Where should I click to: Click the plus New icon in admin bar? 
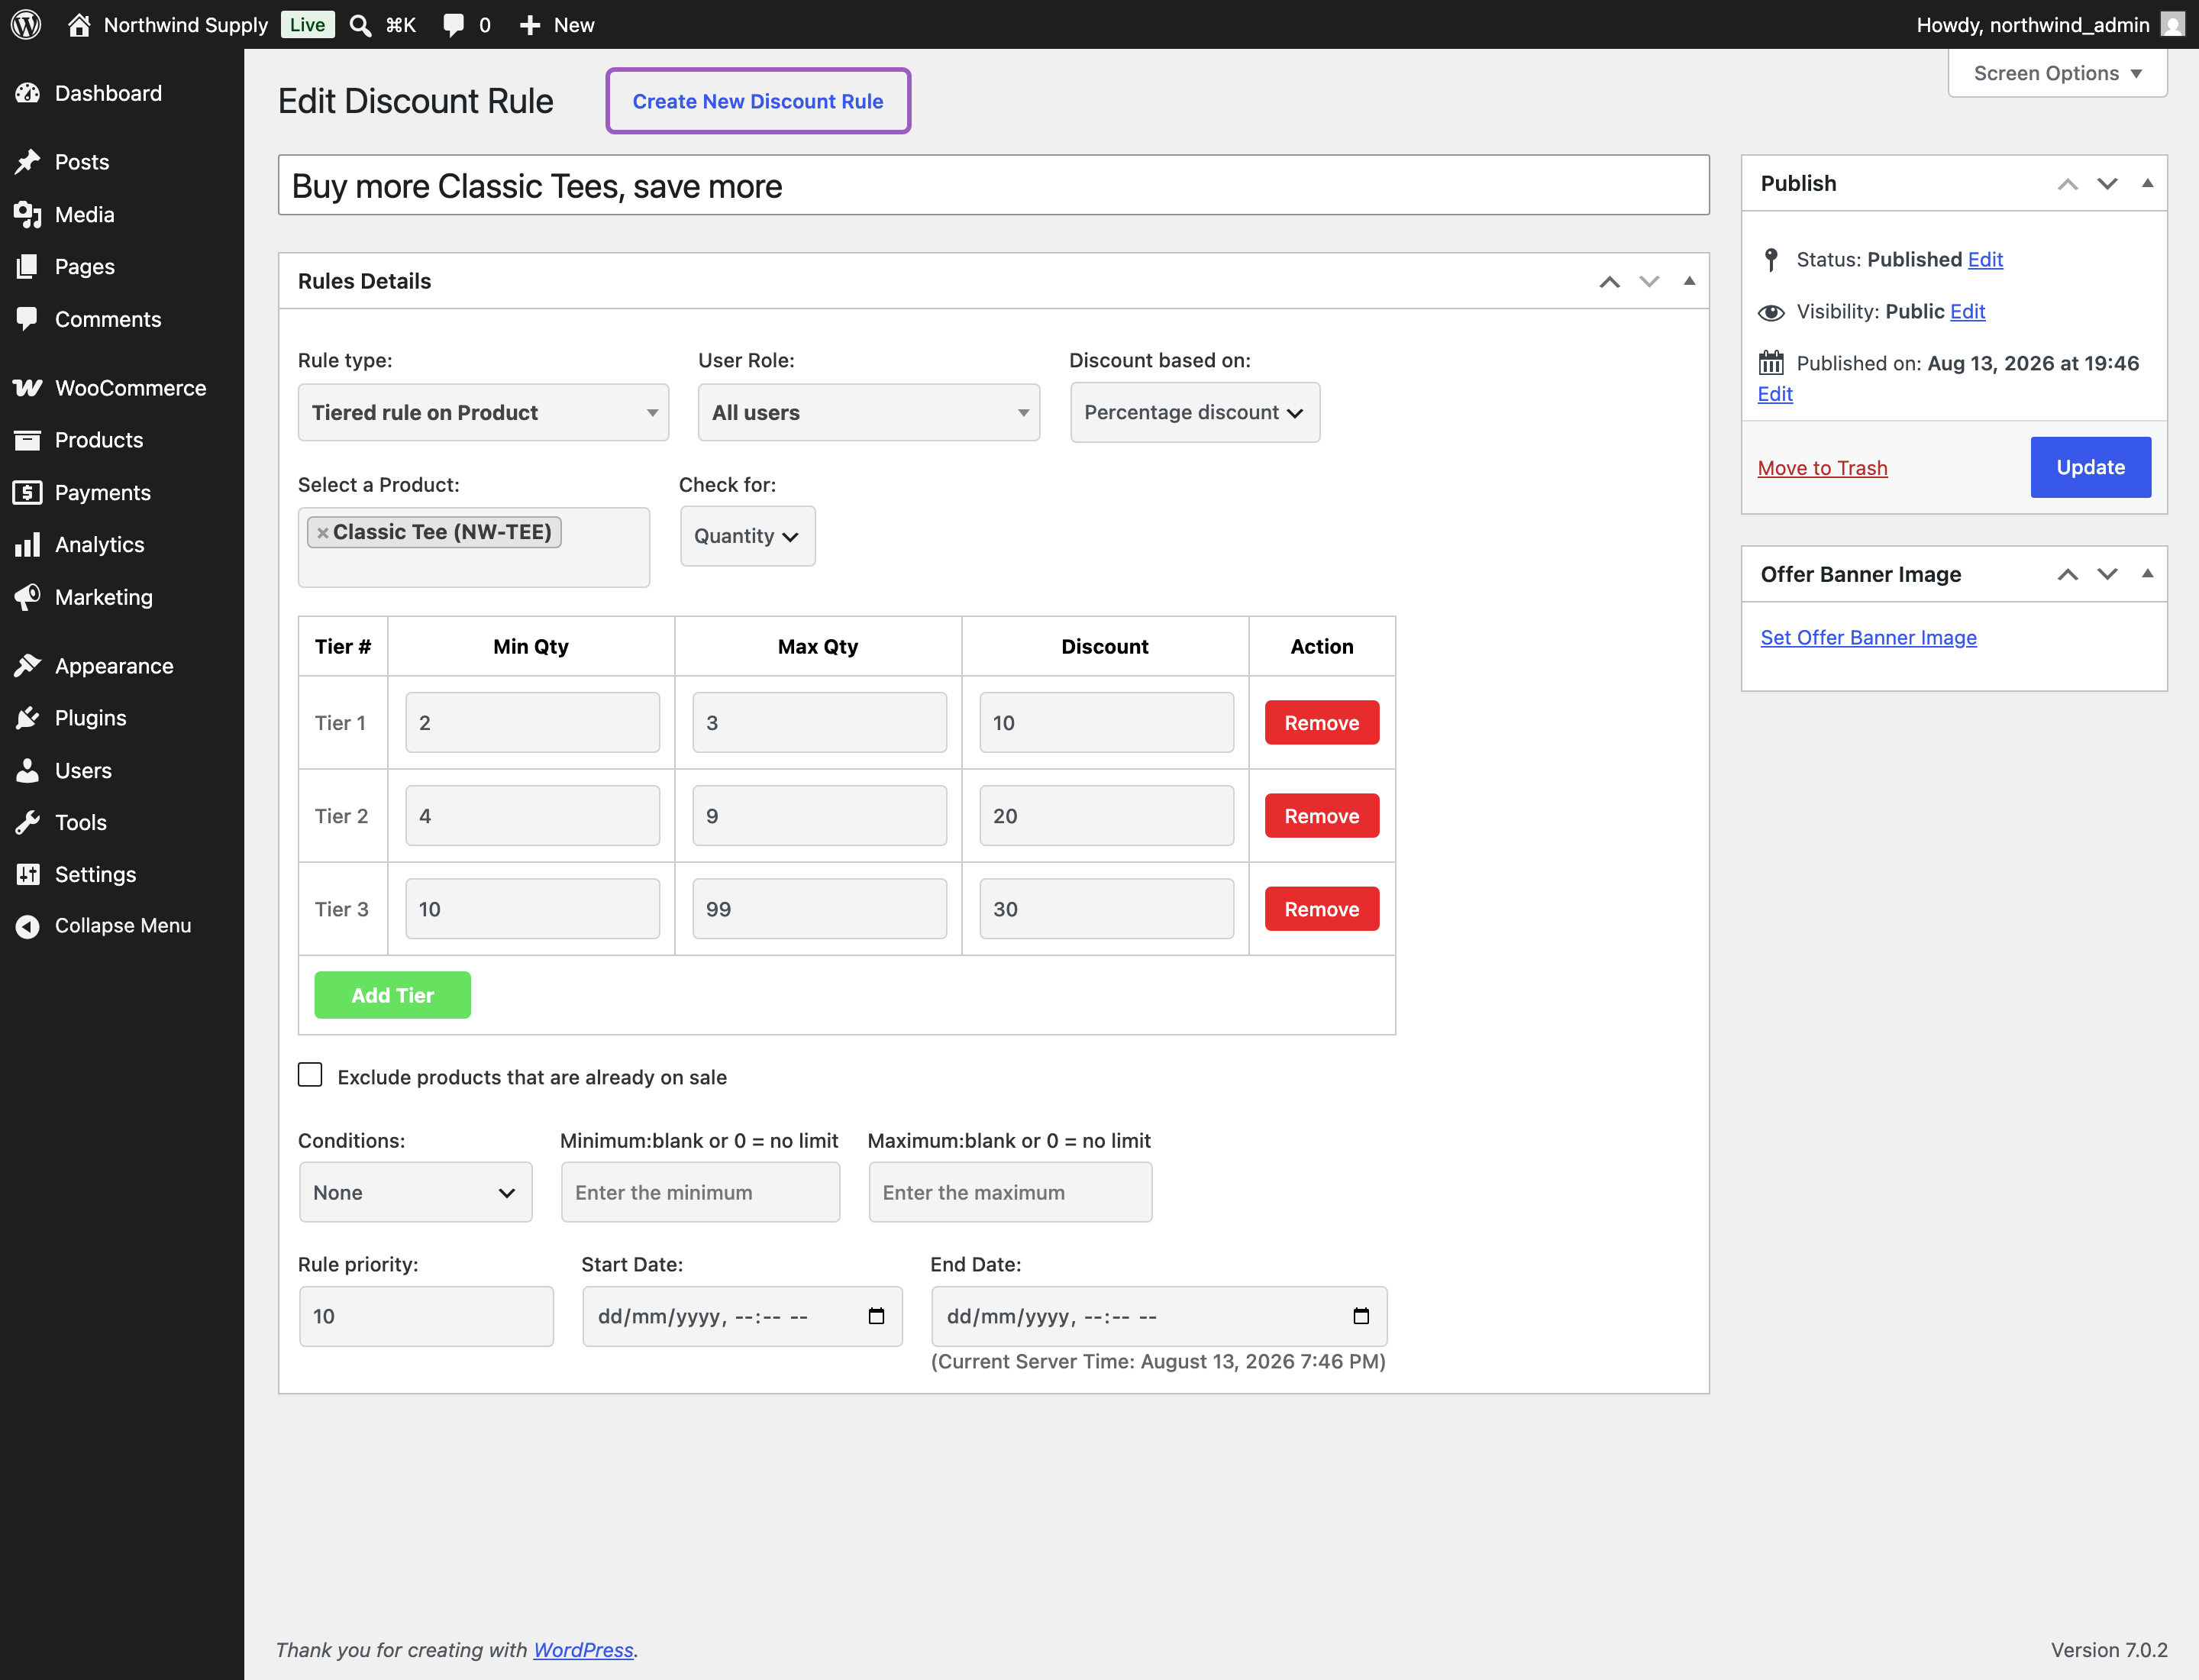pos(530,25)
